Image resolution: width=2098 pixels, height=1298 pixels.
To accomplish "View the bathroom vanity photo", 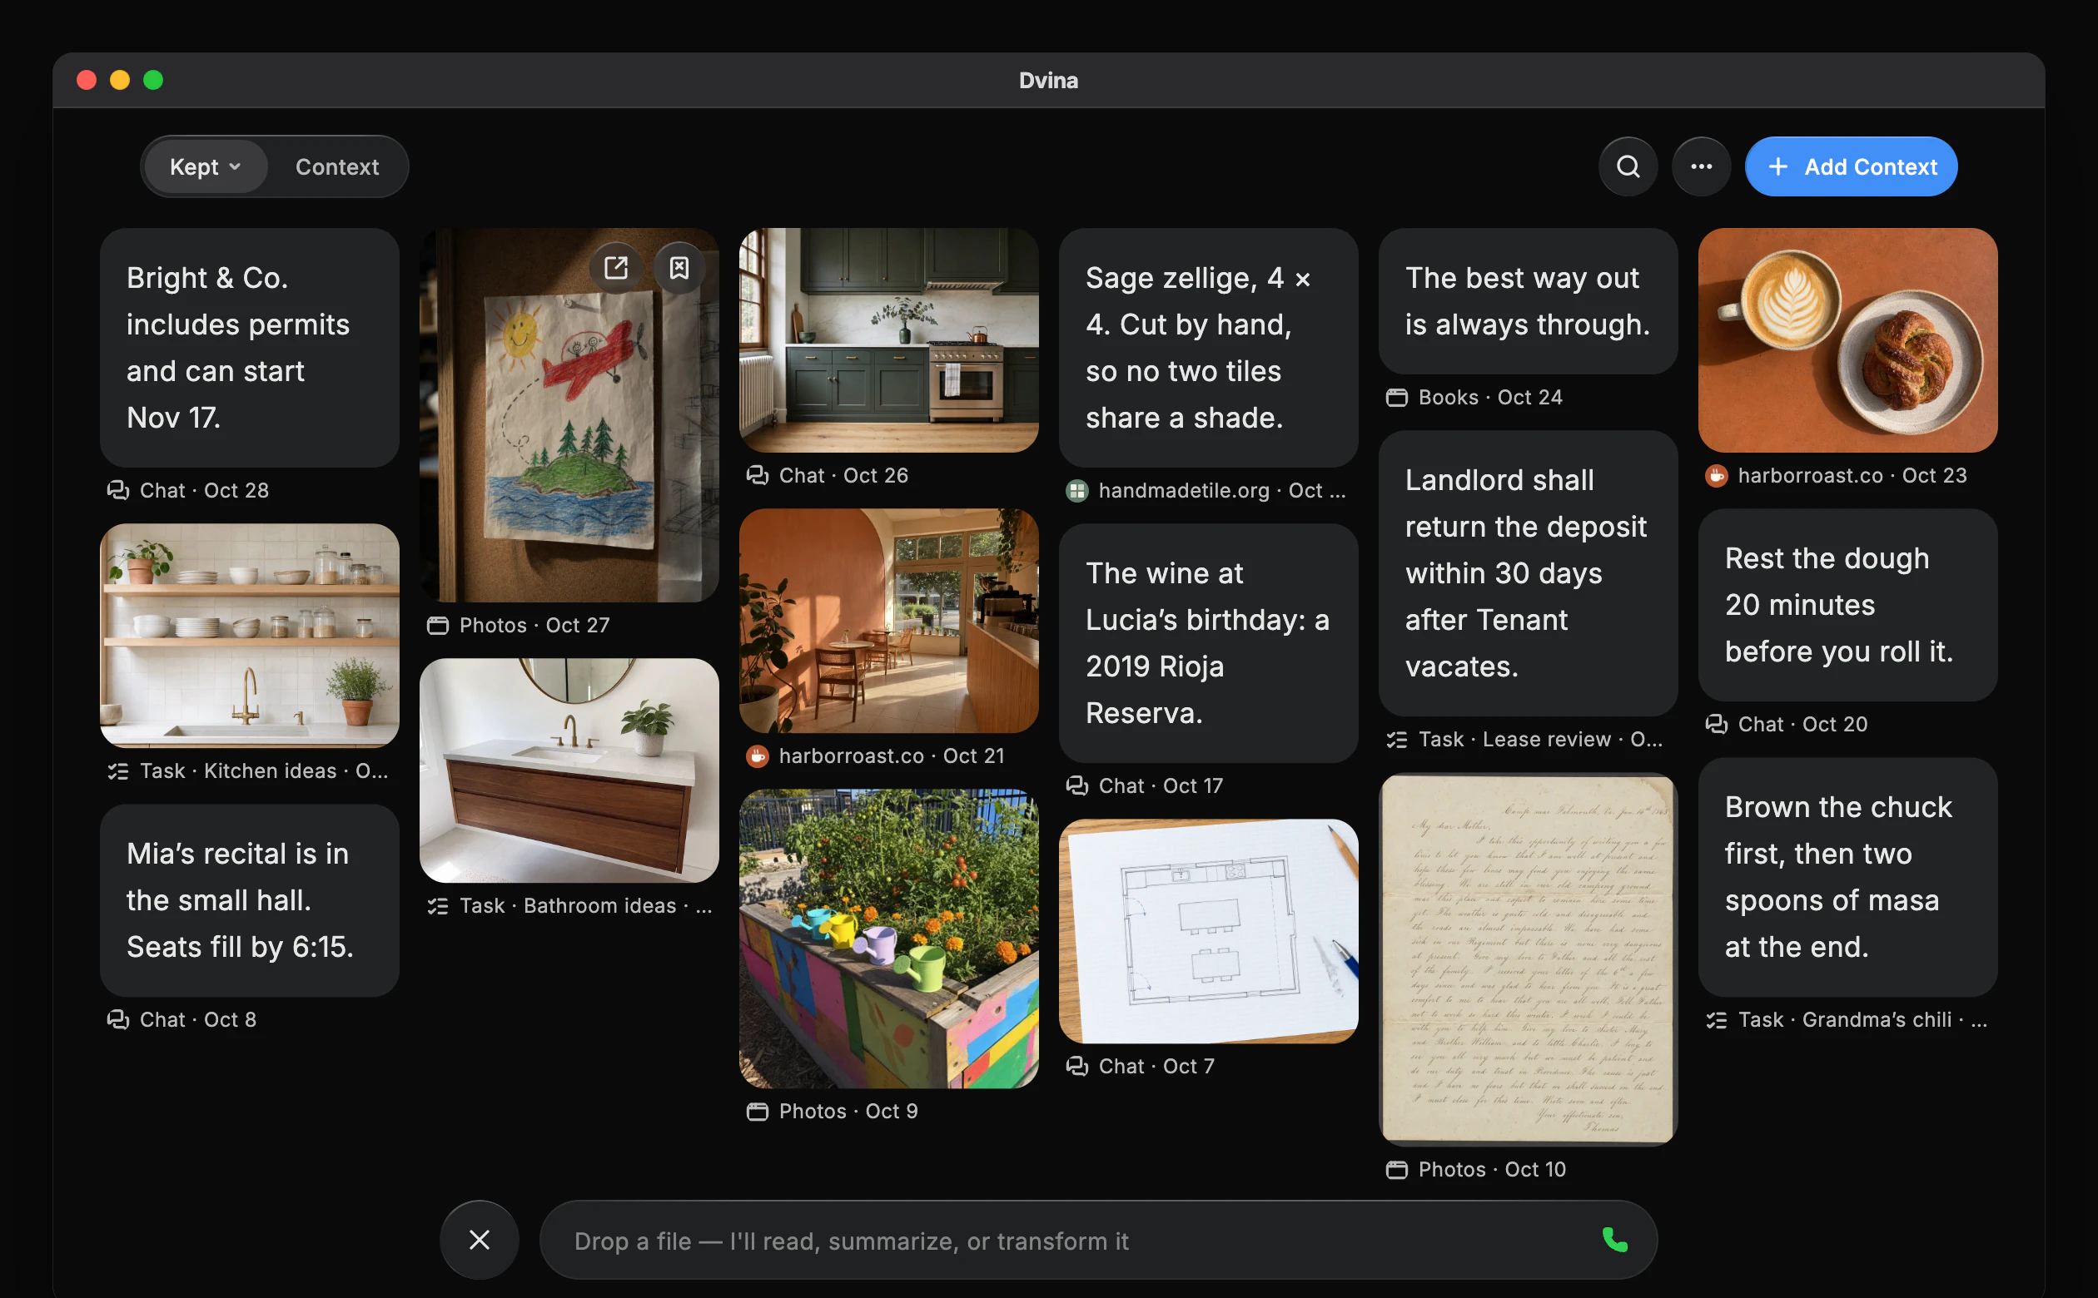I will coord(569,770).
